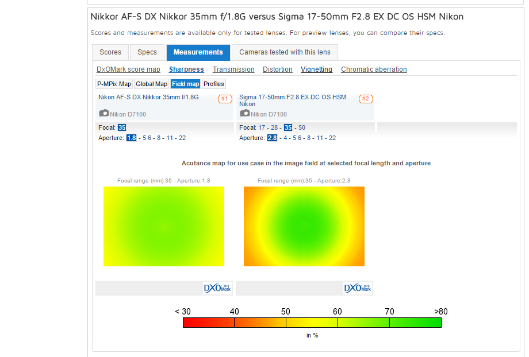Open the Vignetting measurement link

[x=316, y=69]
